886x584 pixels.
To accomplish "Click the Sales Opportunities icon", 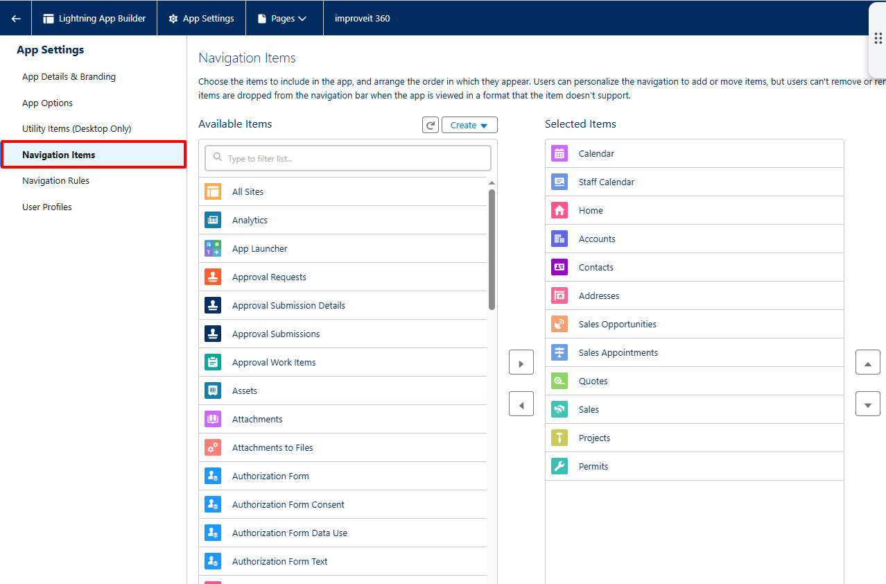I will (559, 324).
